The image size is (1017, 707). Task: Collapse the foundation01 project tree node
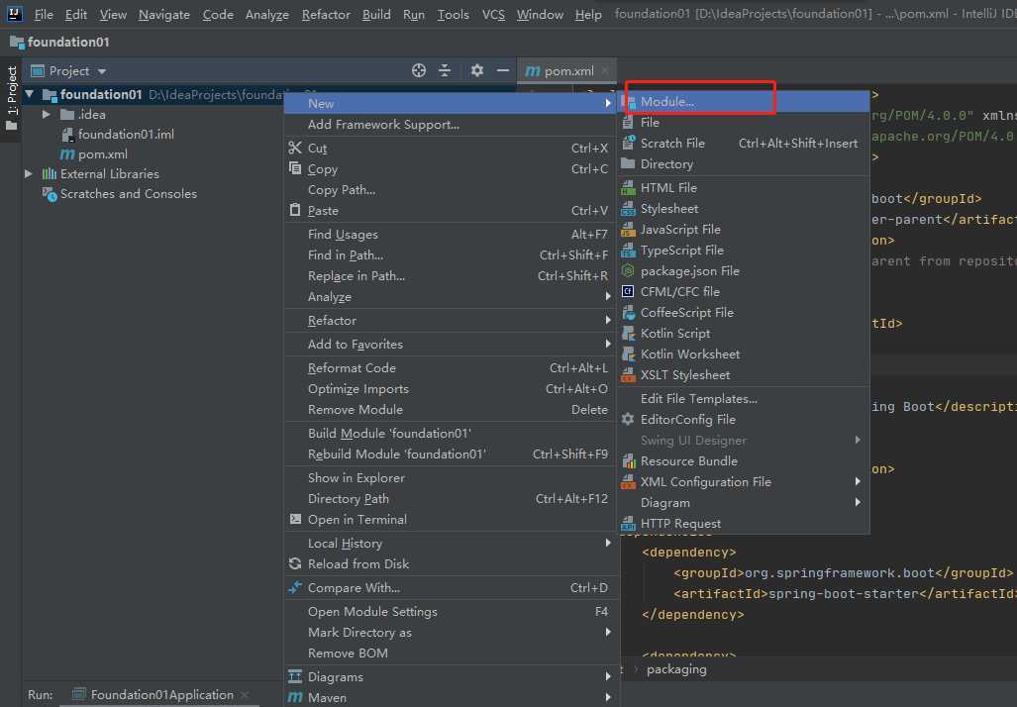(29, 95)
